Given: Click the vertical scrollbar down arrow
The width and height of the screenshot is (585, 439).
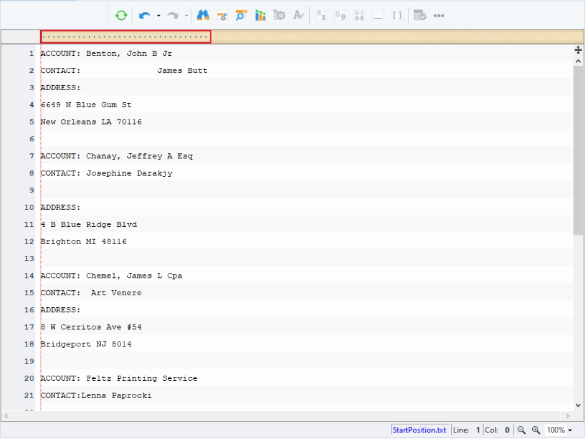Looking at the screenshot, I should click(578, 405).
